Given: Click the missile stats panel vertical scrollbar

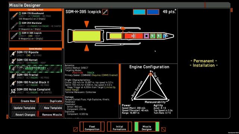Looking at the screenshot, I should click(119, 84).
